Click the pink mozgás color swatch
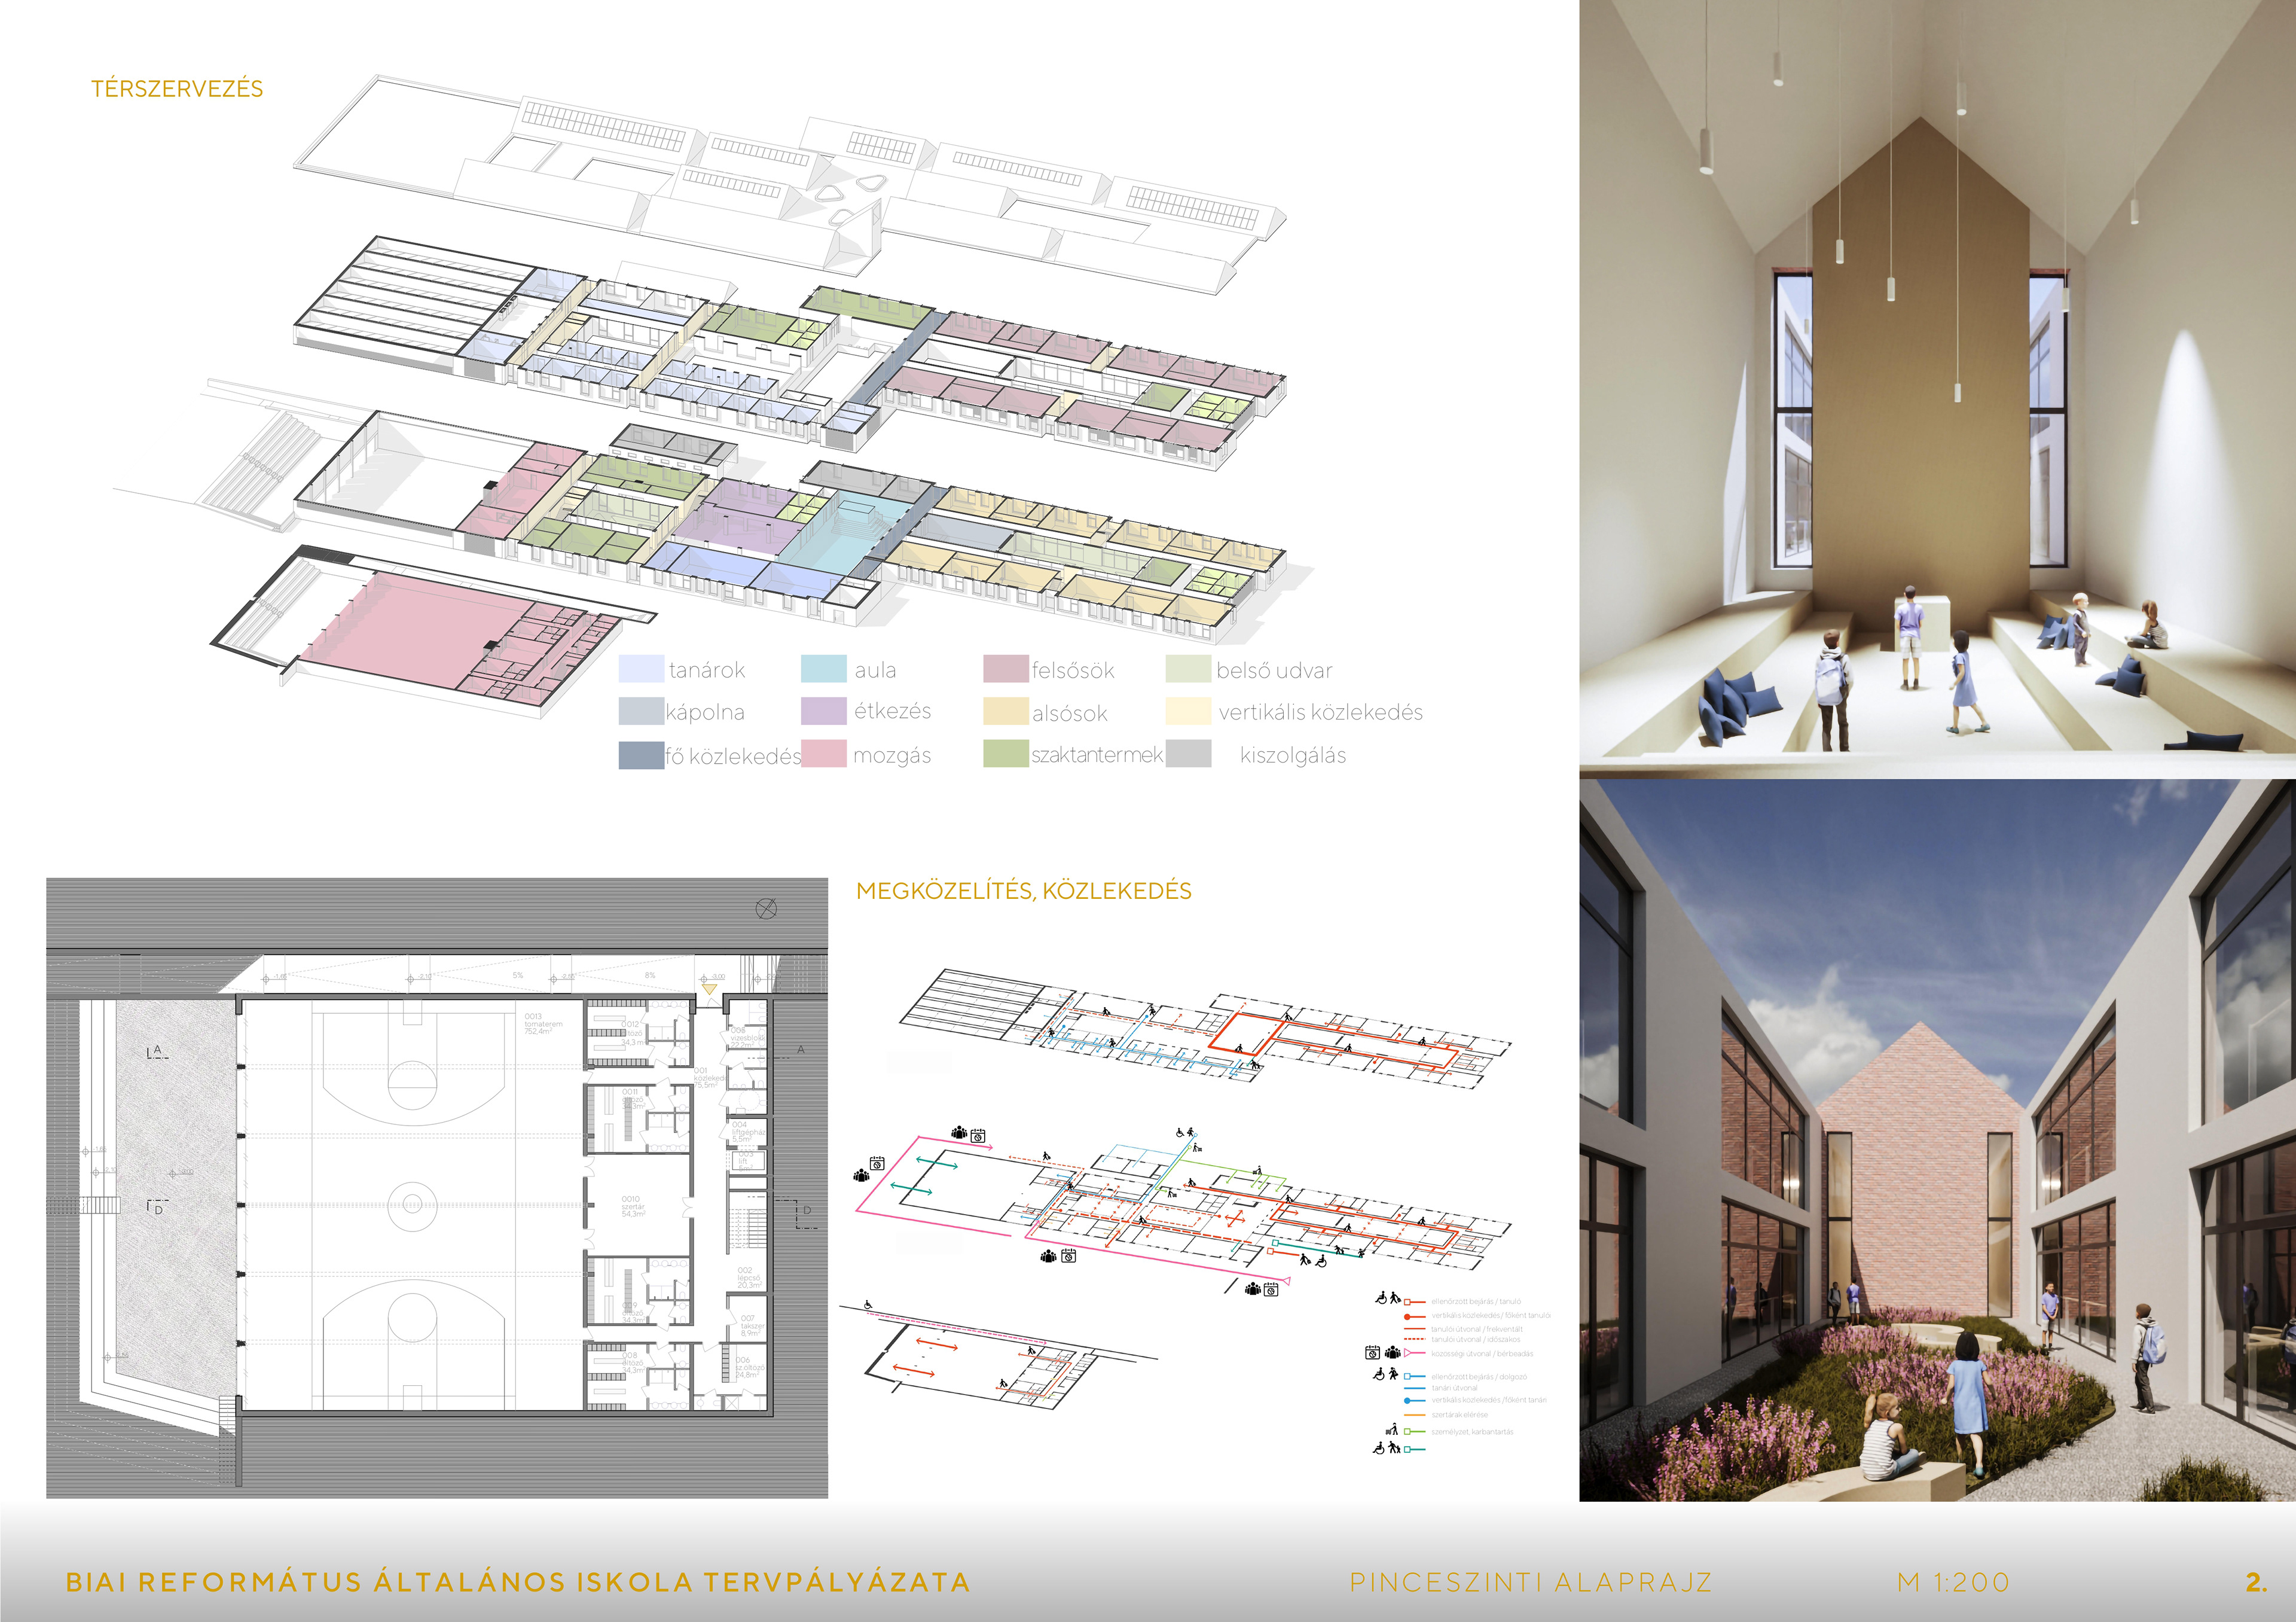This screenshot has width=2296, height=1622. tap(824, 754)
